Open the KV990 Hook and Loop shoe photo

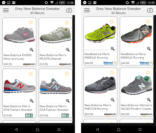coord(19,35)
